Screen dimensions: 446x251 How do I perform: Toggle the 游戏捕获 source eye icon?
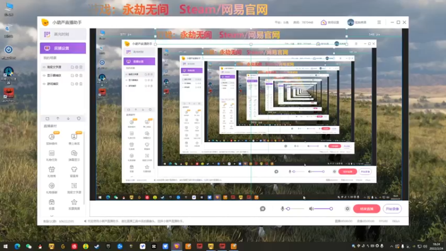click(44, 84)
